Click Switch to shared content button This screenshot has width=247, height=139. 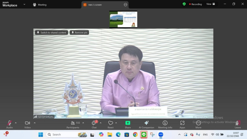point(51,33)
